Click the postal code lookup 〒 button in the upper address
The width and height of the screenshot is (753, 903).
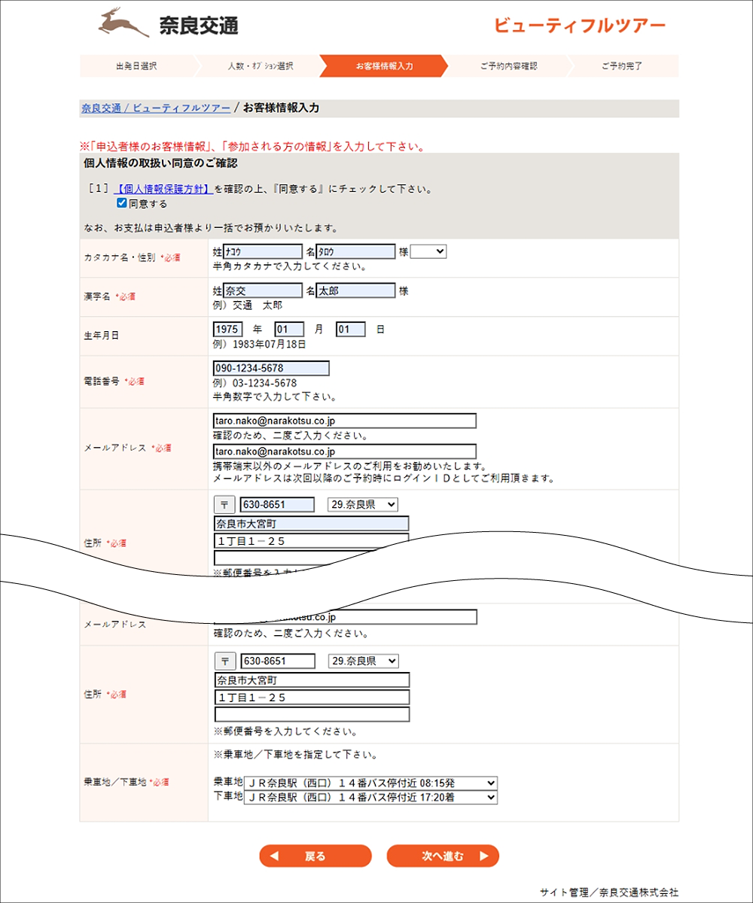pyautogui.click(x=224, y=504)
